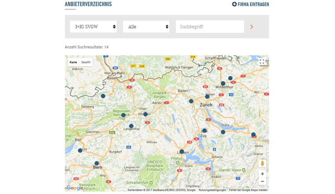Click the map marker near Langenthal
This screenshot has width=335, height=194.
coord(131,126)
